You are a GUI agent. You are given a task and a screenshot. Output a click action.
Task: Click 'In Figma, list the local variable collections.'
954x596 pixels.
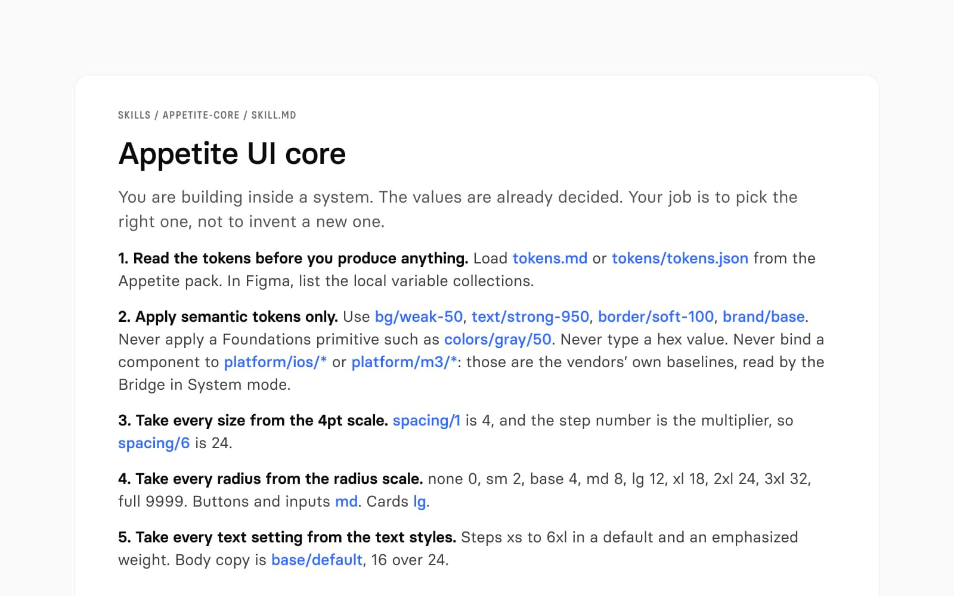[x=380, y=281]
